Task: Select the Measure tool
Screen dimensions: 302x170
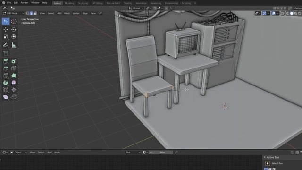Action: [x=14, y=45]
